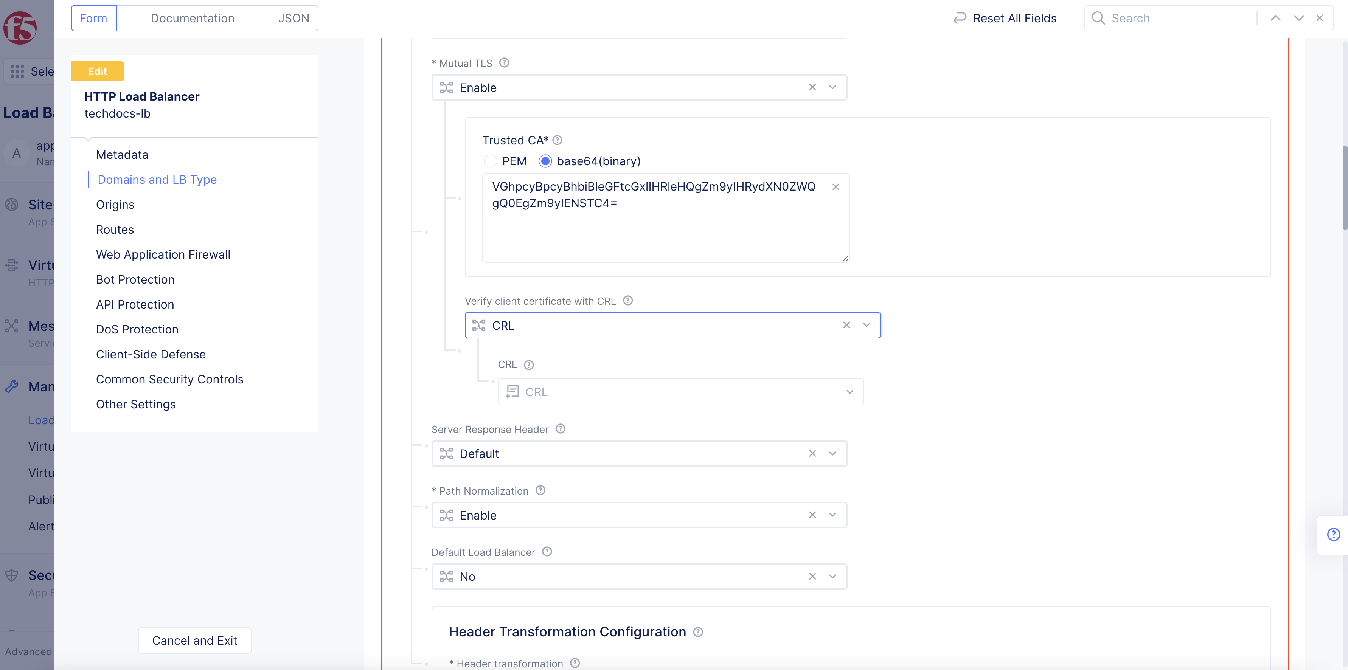Screen dimensions: 1348x670
Task: Go to Origins section
Action: click(x=115, y=205)
